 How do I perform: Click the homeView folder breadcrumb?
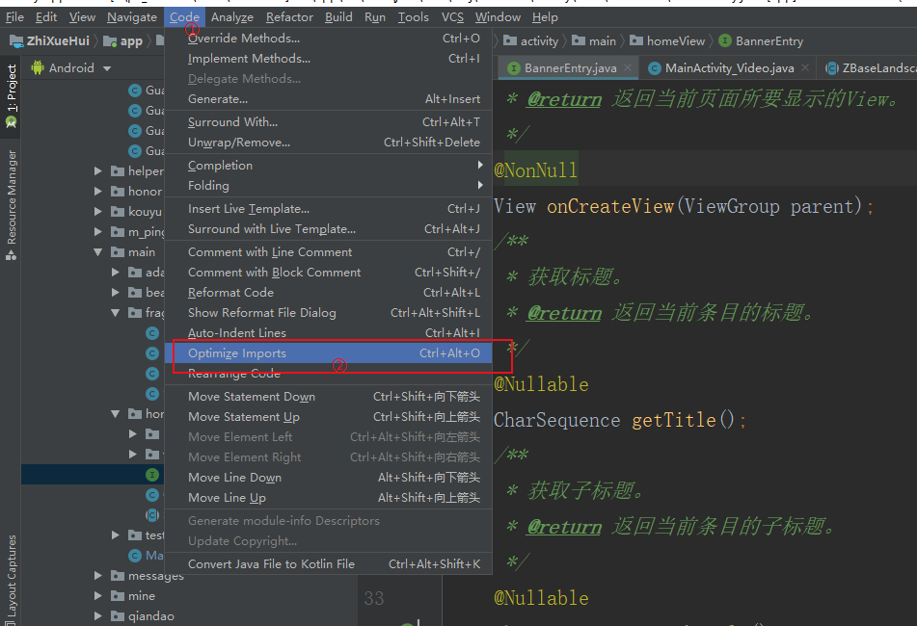pyautogui.click(x=667, y=40)
